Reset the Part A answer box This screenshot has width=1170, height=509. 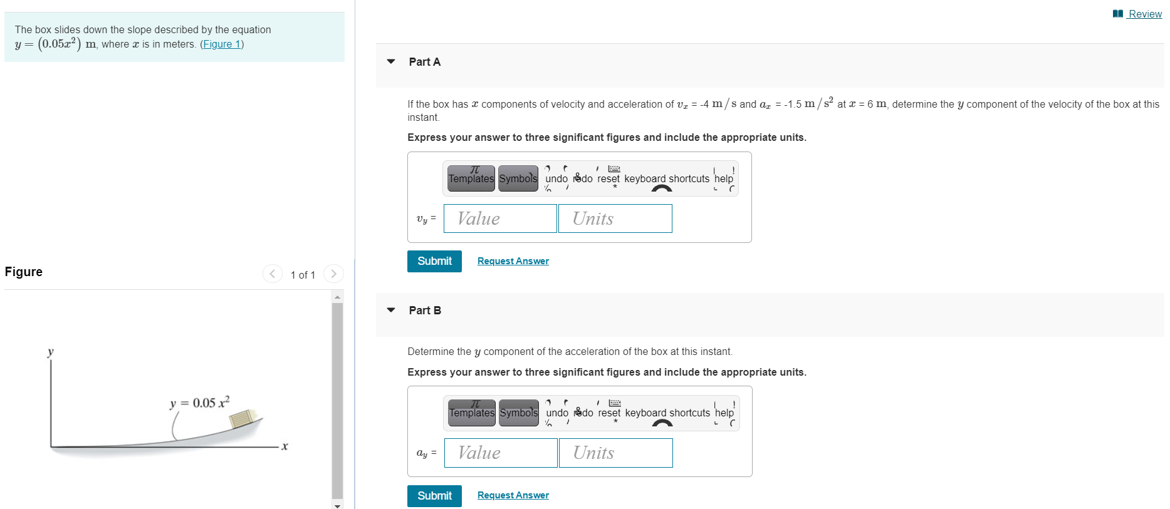[x=607, y=178]
